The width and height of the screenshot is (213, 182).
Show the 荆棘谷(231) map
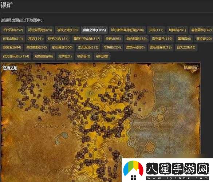point(177,30)
